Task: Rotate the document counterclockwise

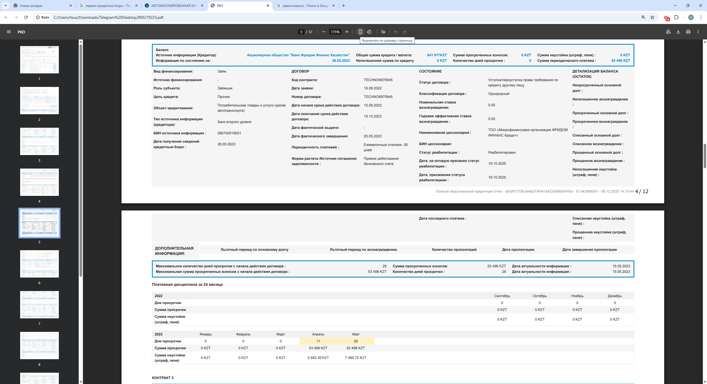Action: tap(369, 32)
